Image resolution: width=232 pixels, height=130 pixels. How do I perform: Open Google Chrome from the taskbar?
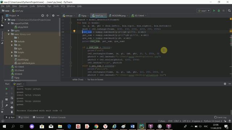pos(96,126)
